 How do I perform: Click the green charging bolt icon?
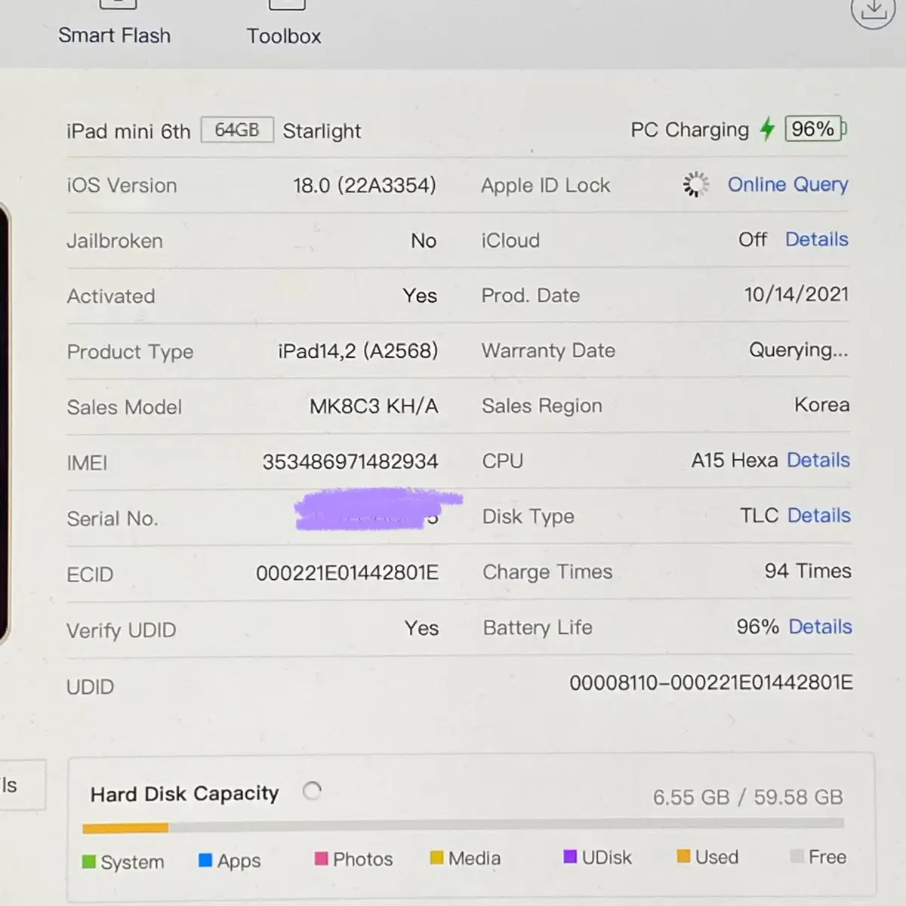[x=767, y=129]
